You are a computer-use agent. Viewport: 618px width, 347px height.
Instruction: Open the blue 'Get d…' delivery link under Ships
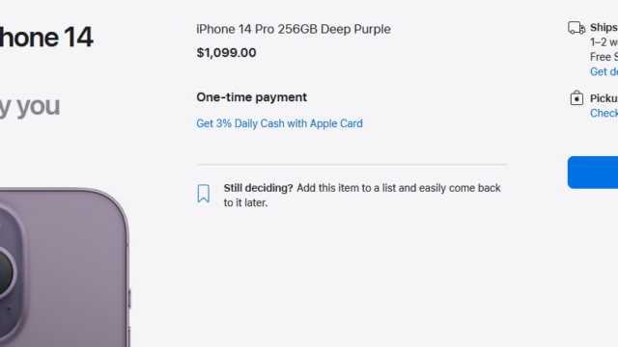tap(604, 71)
